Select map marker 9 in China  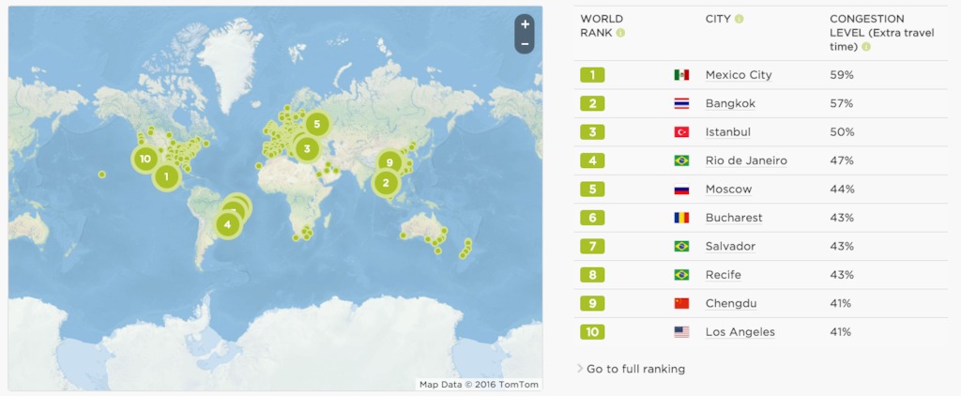[389, 162]
